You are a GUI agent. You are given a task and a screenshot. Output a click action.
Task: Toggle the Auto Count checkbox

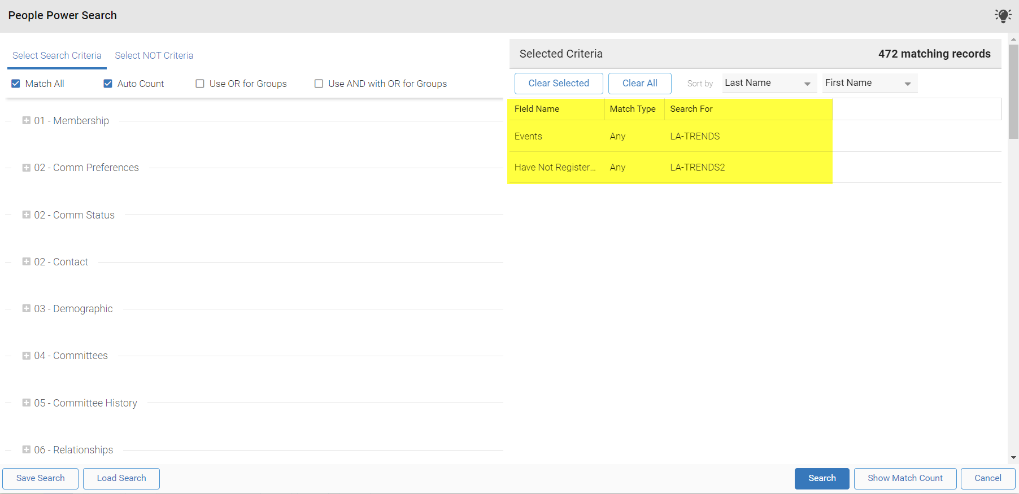click(x=108, y=84)
